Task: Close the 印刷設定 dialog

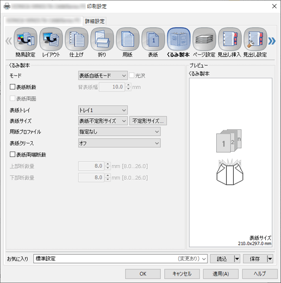Action: pyautogui.click(x=274, y=7)
